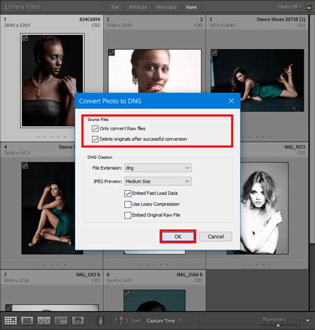This screenshot has height=330, width=315.
Task: Enable Use Lossy Compression
Action: [x=128, y=205]
